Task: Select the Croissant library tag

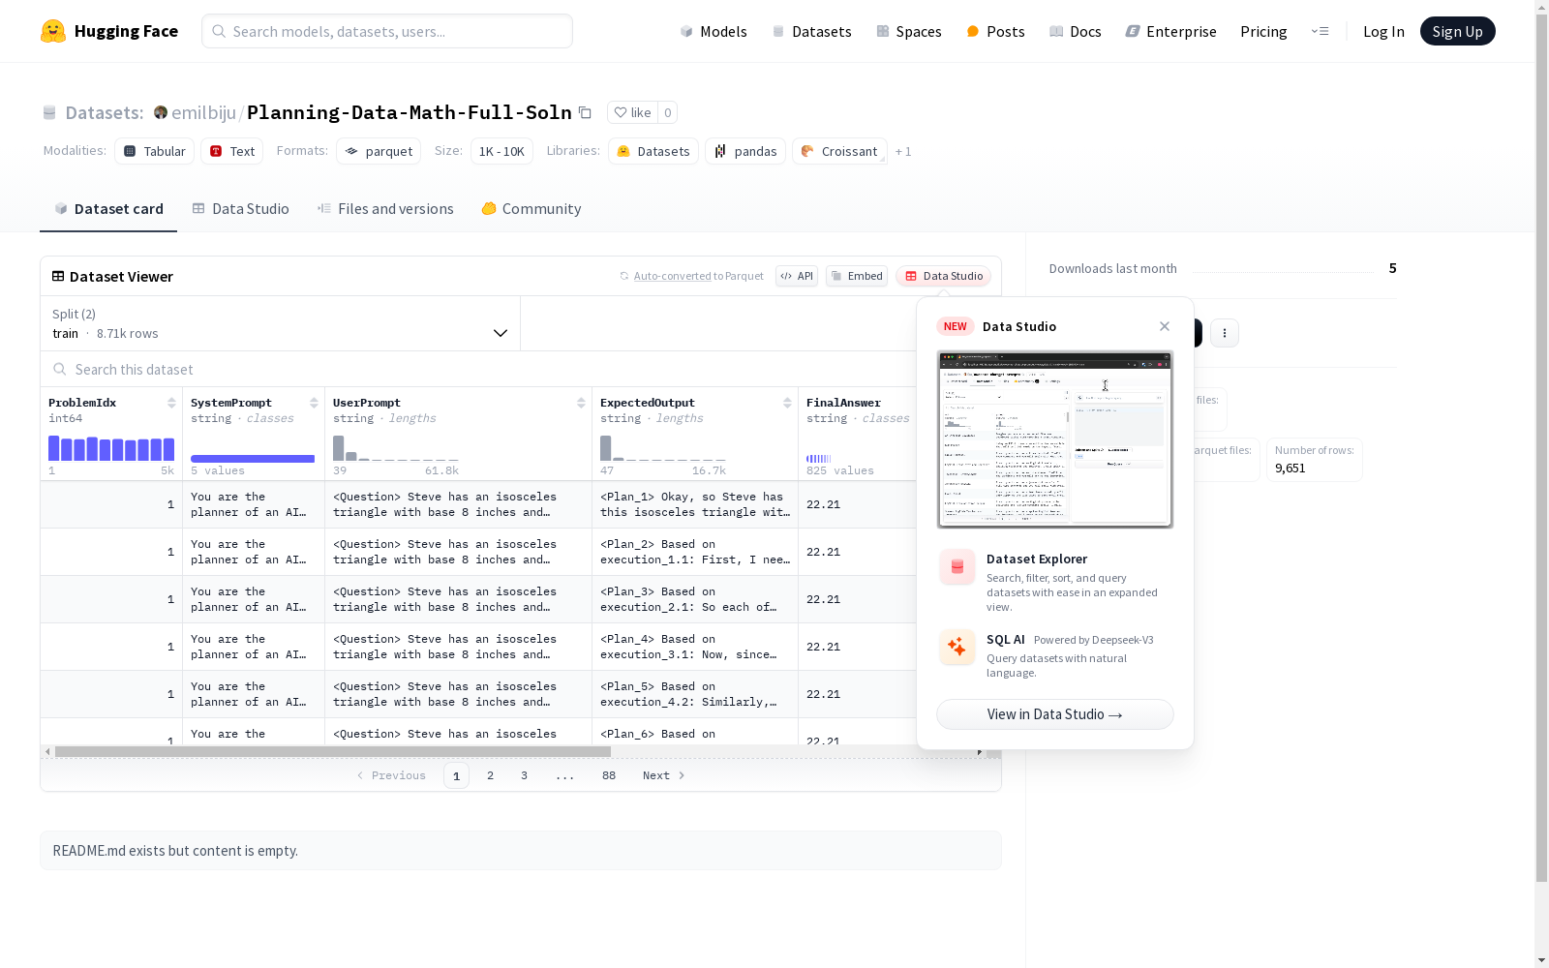Action: click(839, 151)
